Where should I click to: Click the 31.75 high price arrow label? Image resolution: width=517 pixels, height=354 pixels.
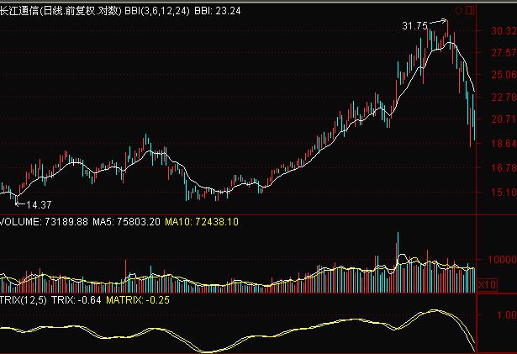[x=415, y=26]
